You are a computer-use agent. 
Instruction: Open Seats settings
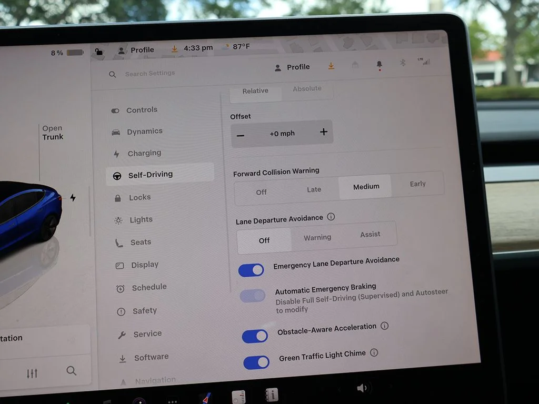coord(133,243)
